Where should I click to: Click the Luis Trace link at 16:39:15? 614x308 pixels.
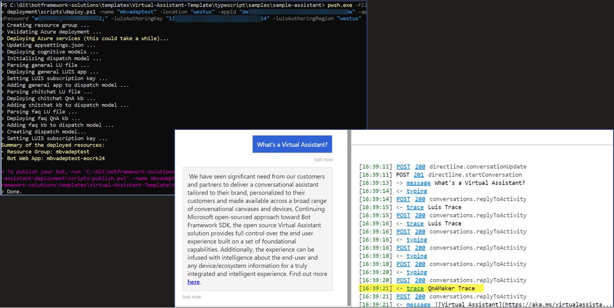[415, 207]
